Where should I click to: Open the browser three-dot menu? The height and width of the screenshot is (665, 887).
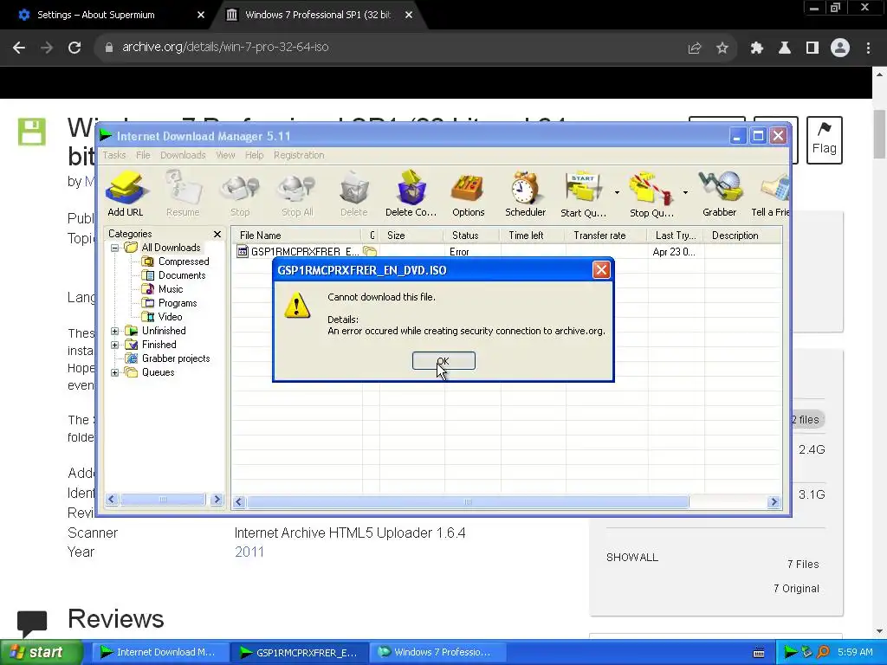coord(868,48)
